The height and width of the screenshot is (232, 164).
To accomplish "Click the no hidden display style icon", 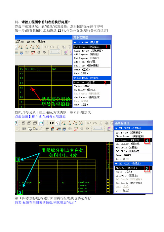I will [35, 123].
